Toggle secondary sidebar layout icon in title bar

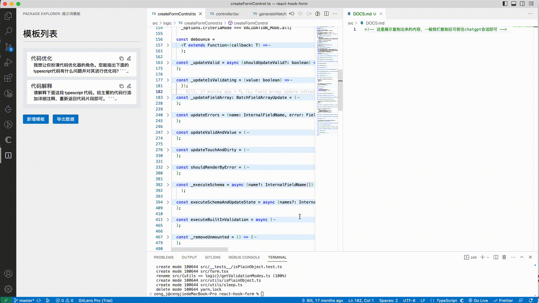tap(523, 4)
